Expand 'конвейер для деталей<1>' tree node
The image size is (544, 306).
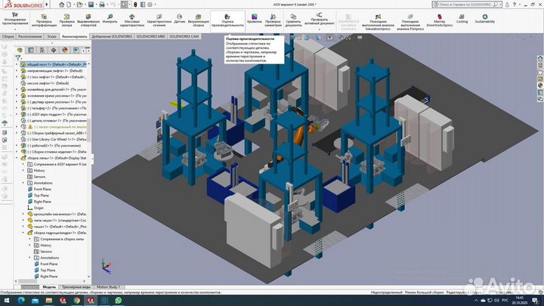pyautogui.click(x=17, y=89)
